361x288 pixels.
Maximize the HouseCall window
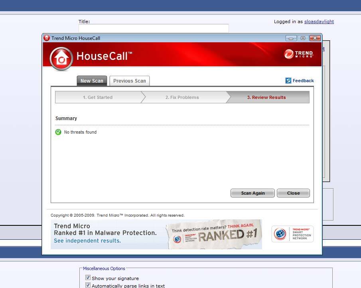click(303, 38)
